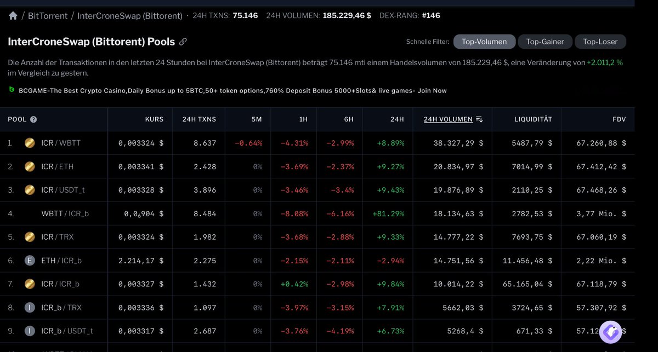Open the ICR / USDT_t pool
Image resolution: width=658 pixels, height=352 pixels.
[64, 190]
